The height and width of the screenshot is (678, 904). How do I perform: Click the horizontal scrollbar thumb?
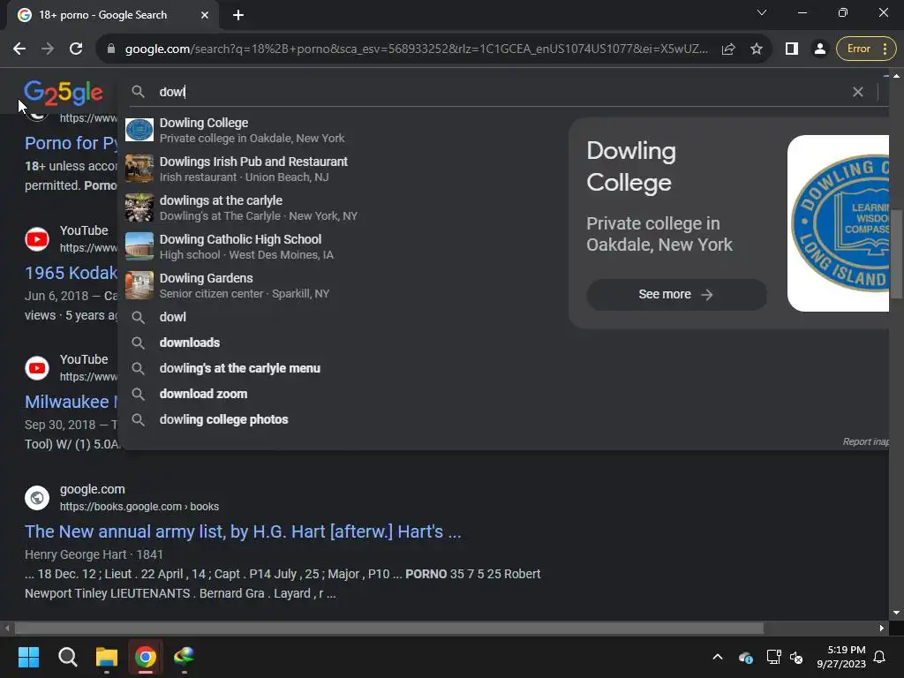(389, 628)
